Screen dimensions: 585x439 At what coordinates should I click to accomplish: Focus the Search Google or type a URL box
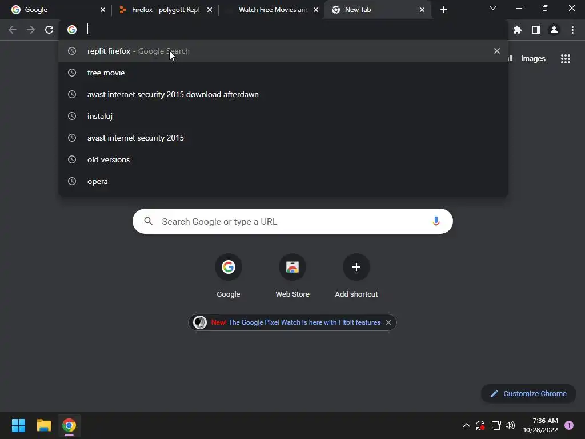pos(292,221)
